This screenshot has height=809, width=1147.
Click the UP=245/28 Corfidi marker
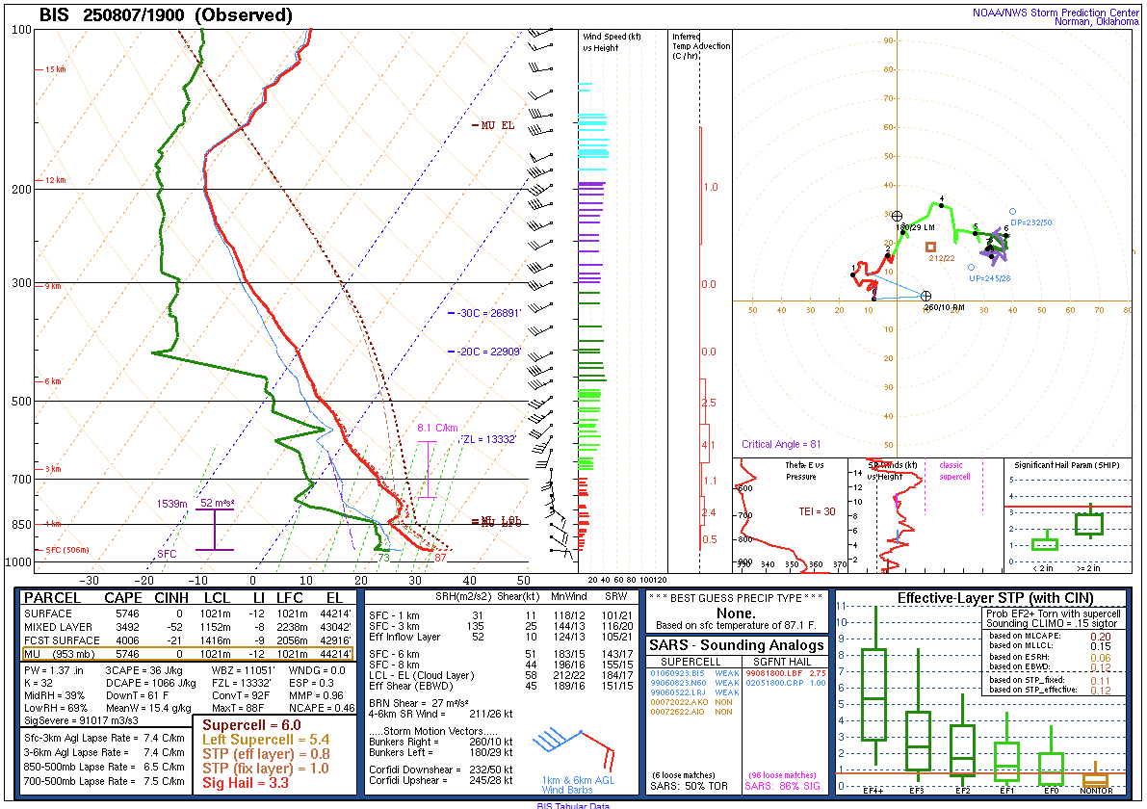click(972, 268)
